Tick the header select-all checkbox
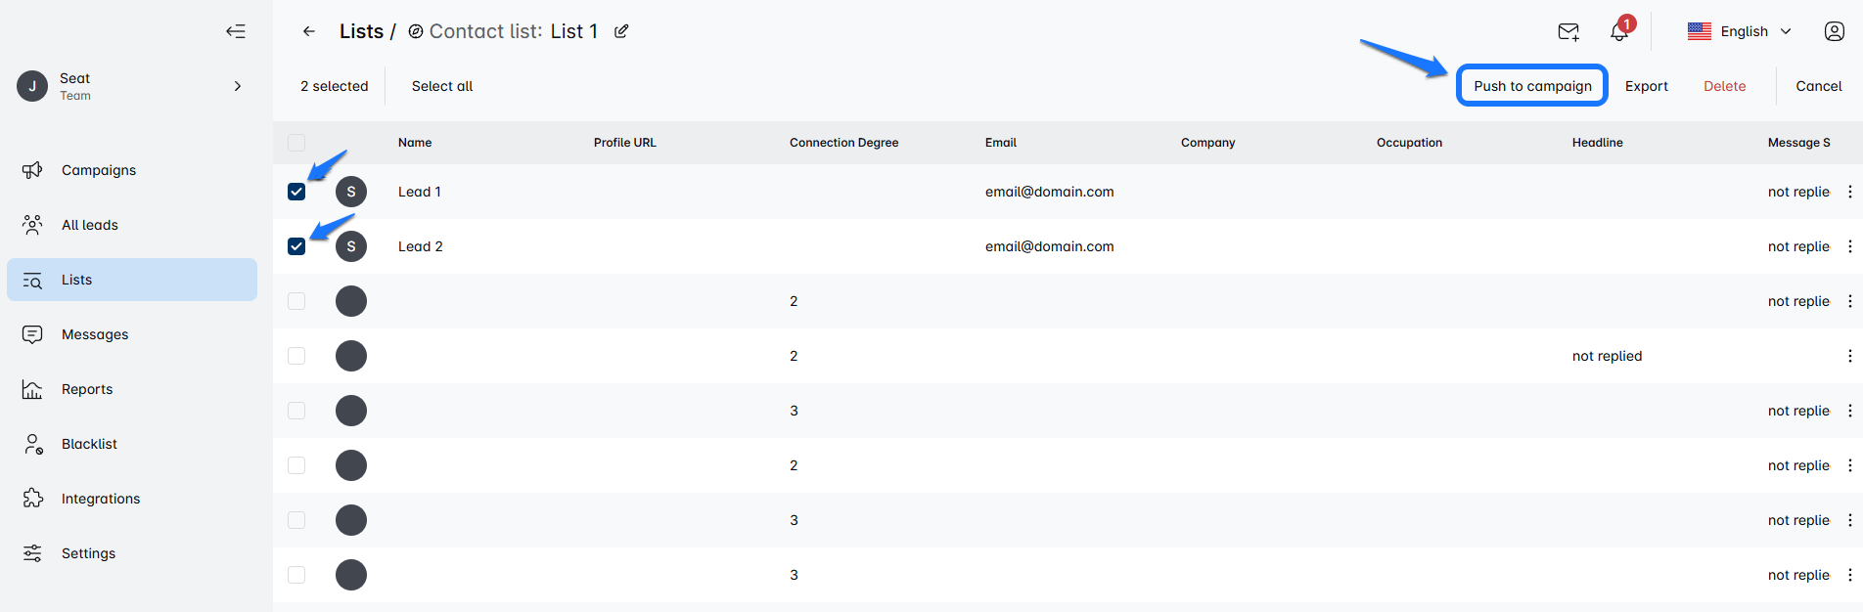The image size is (1863, 612). 296,143
